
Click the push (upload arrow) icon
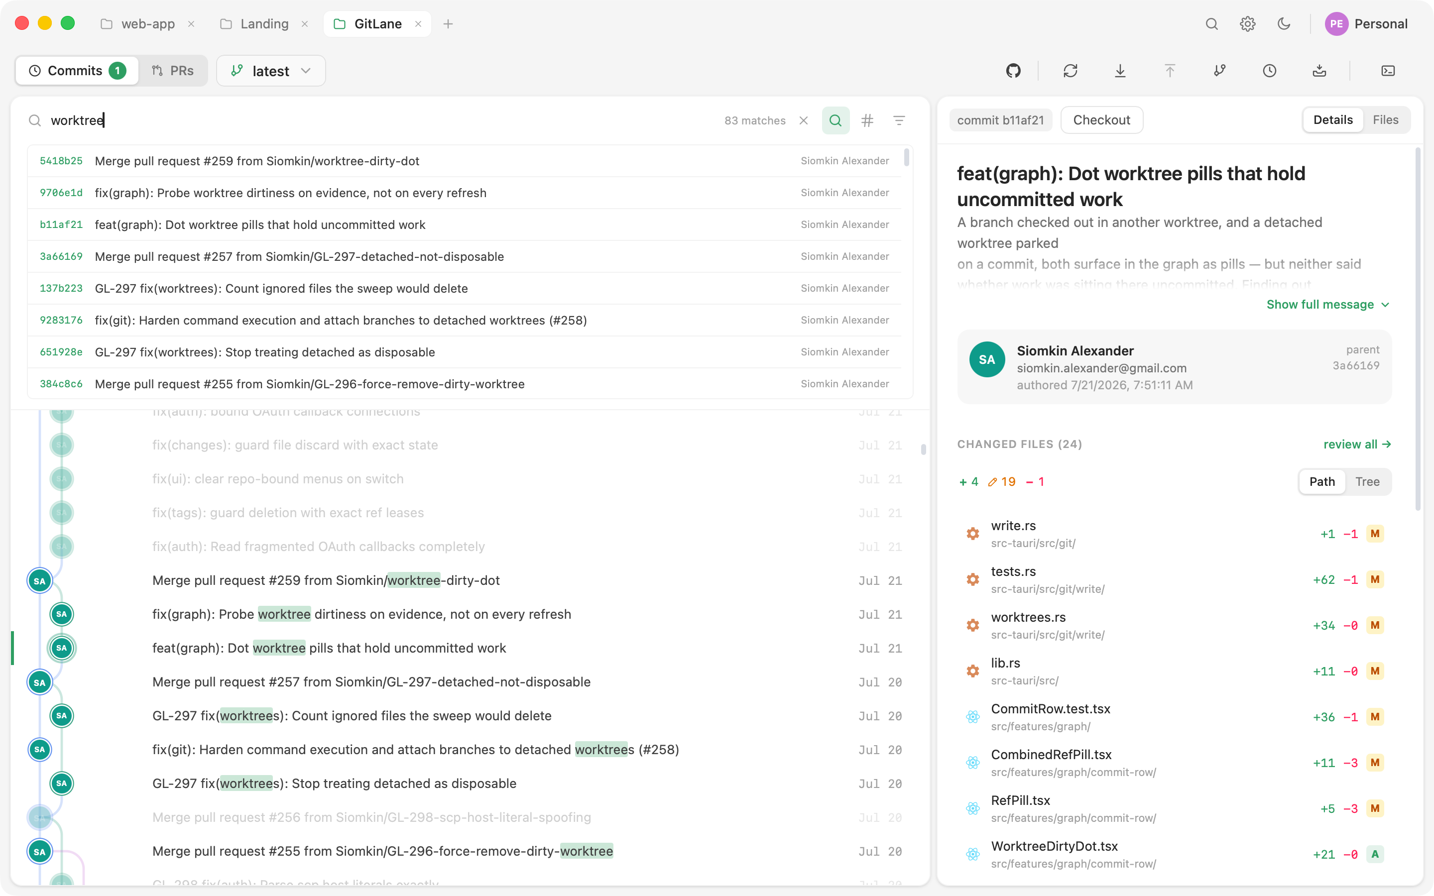(x=1170, y=71)
